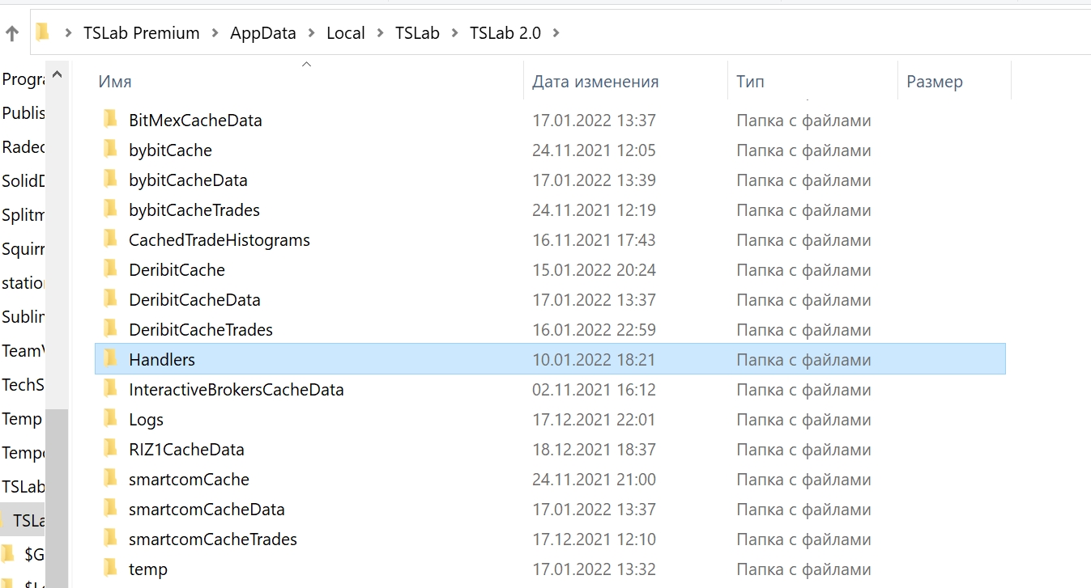Select Radec item in navigation pane
Screen dimensions: 1091x588
pos(23,147)
